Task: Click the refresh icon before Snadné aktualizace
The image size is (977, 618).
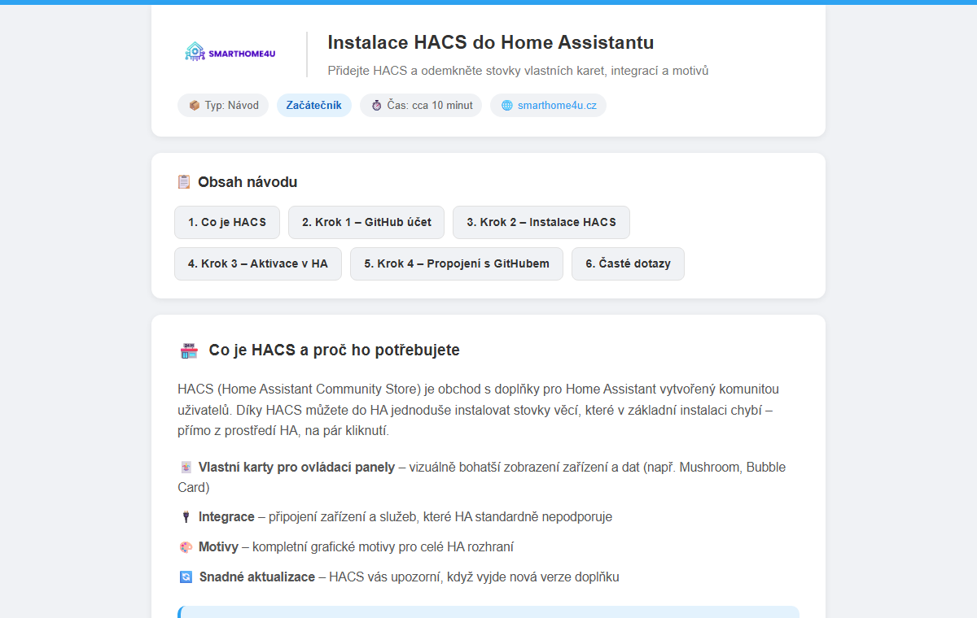Action: coord(186,577)
